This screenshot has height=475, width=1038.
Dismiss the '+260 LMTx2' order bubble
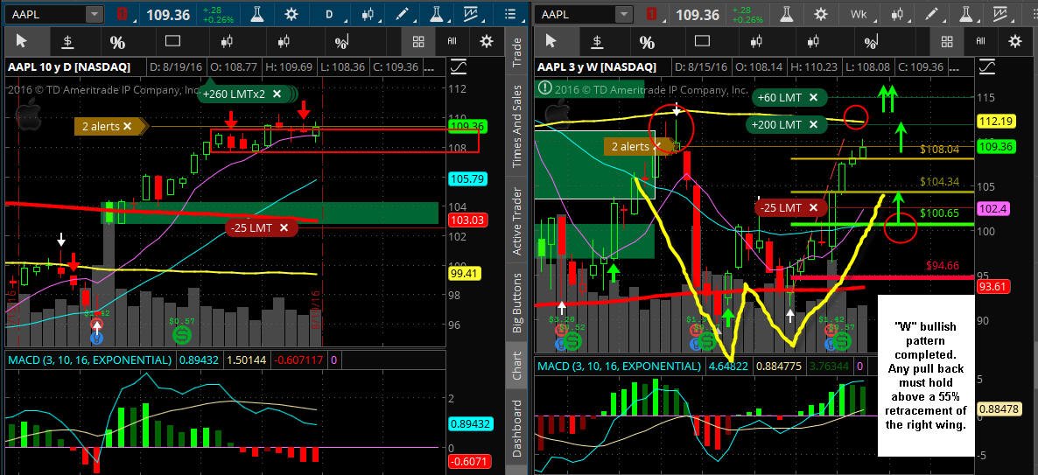tap(277, 94)
